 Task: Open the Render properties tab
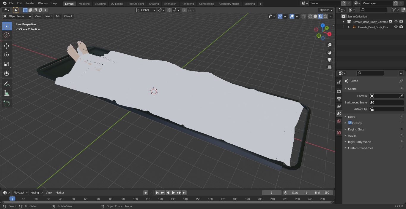coord(339,91)
